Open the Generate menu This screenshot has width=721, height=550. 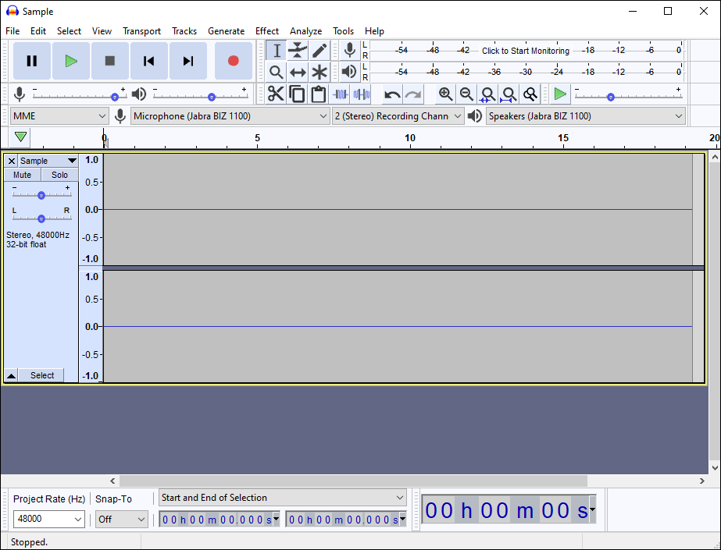(x=226, y=31)
